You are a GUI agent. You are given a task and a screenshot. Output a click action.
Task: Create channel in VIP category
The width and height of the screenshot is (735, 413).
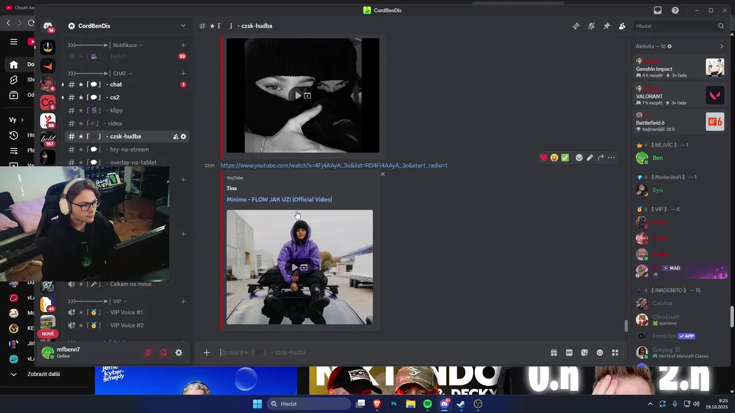(183, 301)
